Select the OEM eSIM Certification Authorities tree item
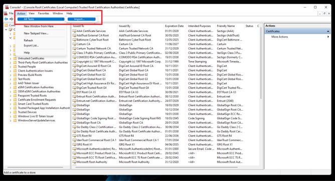Screen dimensions: 335x181 (39, 91)
